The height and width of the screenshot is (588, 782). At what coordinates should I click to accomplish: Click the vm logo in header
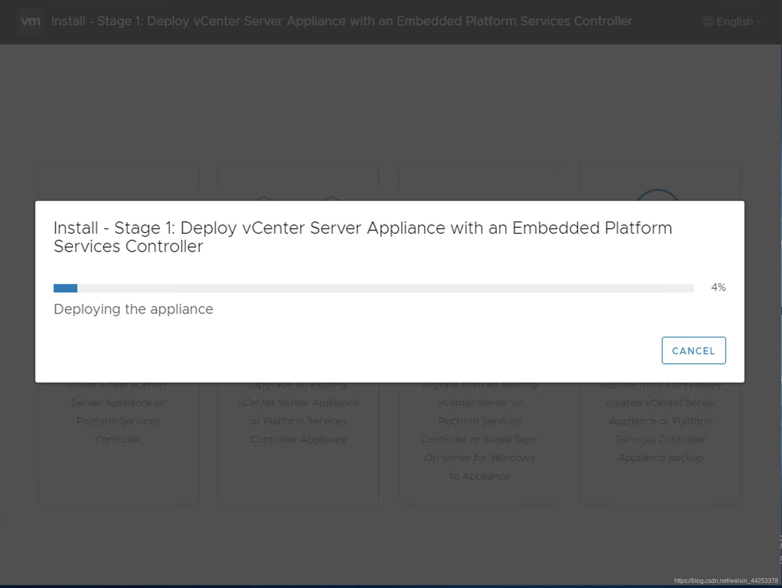pos(31,21)
